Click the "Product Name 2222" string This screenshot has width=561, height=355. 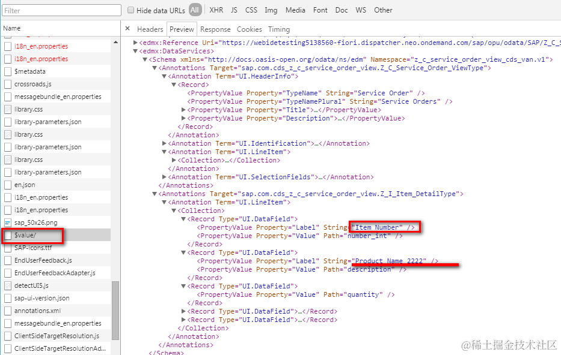(389, 261)
